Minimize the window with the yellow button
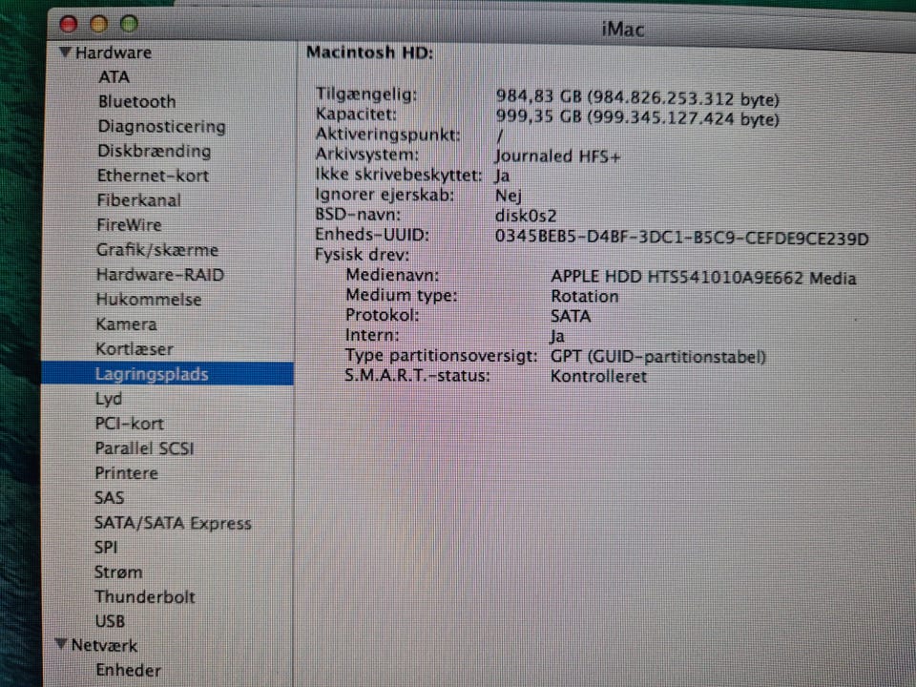The height and width of the screenshot is (687, 916). pos(98,24)
